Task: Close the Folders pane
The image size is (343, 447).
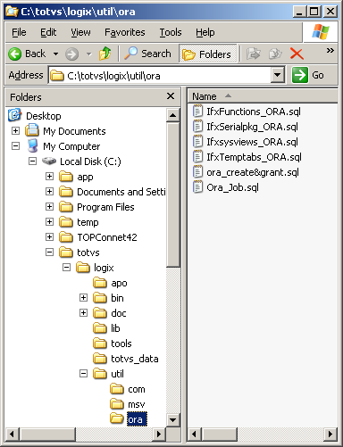Action: click(x=171, y=96)
